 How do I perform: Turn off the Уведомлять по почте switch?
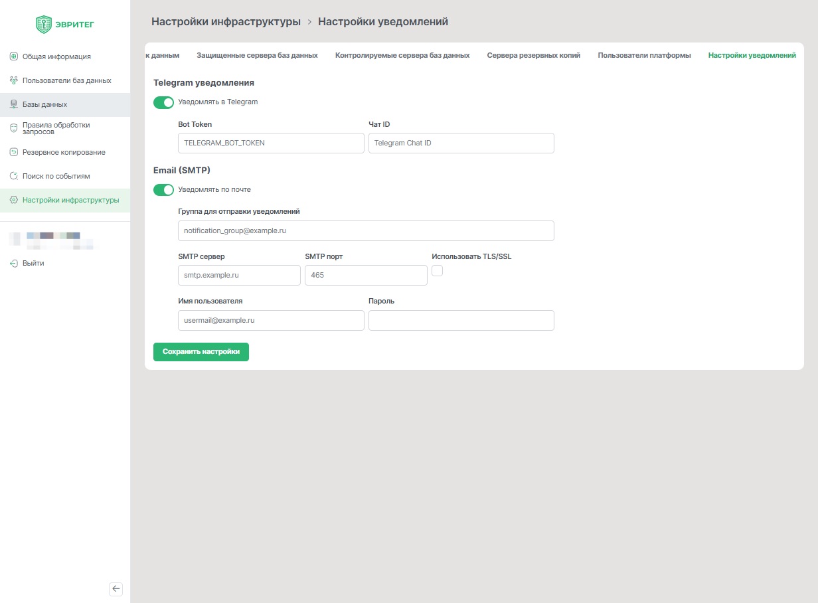[x=163, y=190]
